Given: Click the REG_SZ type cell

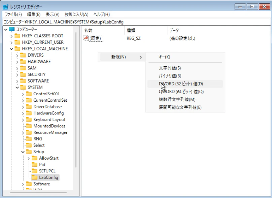Looking at the screenshot, I should coord(134,38).
